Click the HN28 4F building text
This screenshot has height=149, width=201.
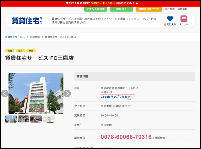tap(106, 92)
